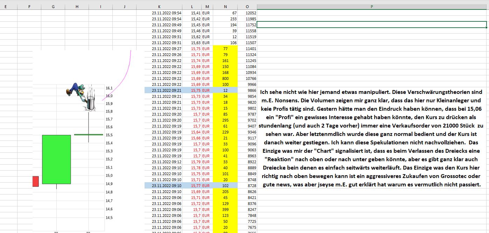Viewport: 489px width, 233px height.
Task: Select the small red candlestick
Action: pyautogui.click(x=35, y=181)
